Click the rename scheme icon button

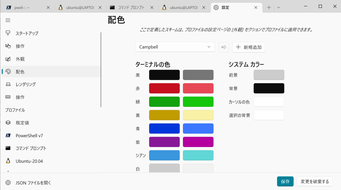coord(224,47)
